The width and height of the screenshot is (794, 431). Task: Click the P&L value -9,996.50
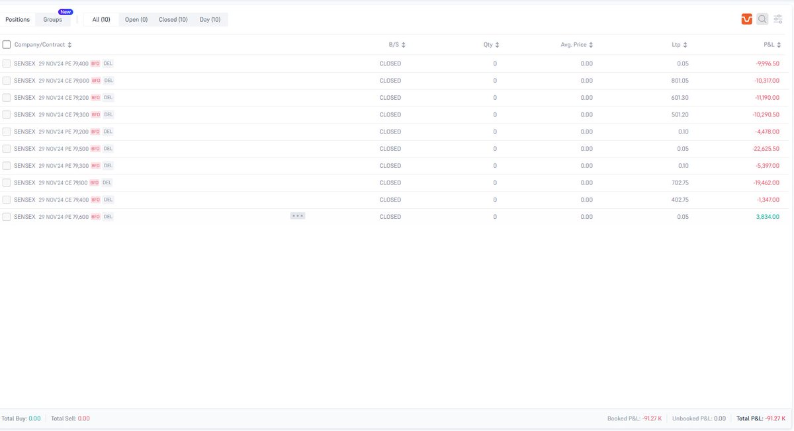(767, 63)
